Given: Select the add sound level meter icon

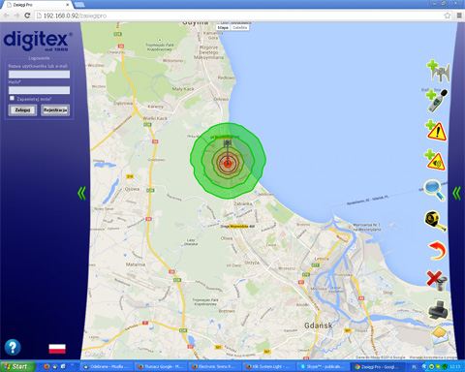Looking at the screenshot, I should click(x=437, y=101).
